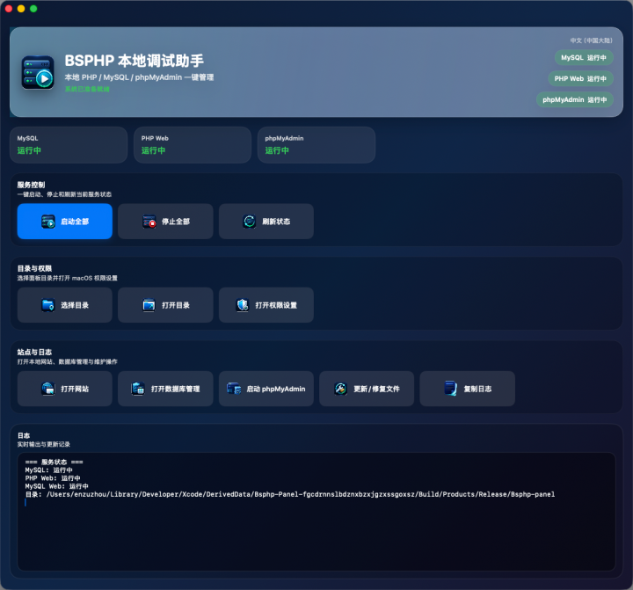Image resolution: width=633 pixels, height=590 pixels.
Task: Click the 打开数据库管理 database icon
Action: coord(138,389)
